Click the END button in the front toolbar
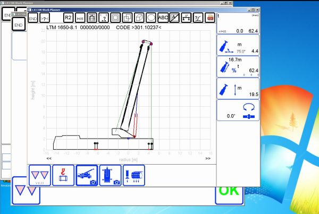Image resolution: width=319 pixels, height=214 pixels. pos(33,18)
